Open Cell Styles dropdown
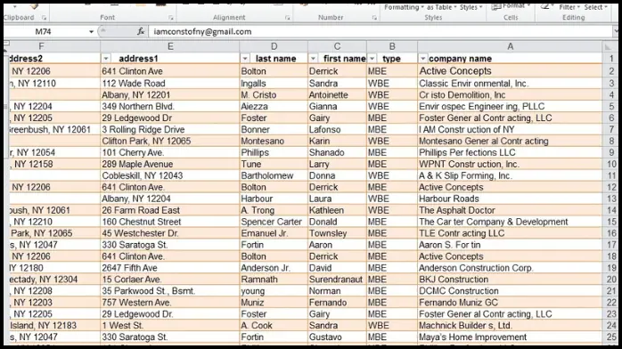 click(471, 7)
